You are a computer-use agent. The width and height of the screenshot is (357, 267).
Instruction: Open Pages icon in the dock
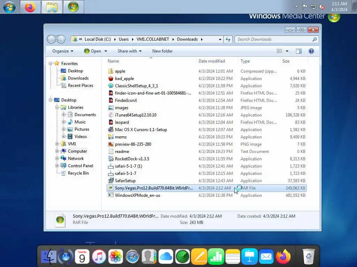(199, 257)
